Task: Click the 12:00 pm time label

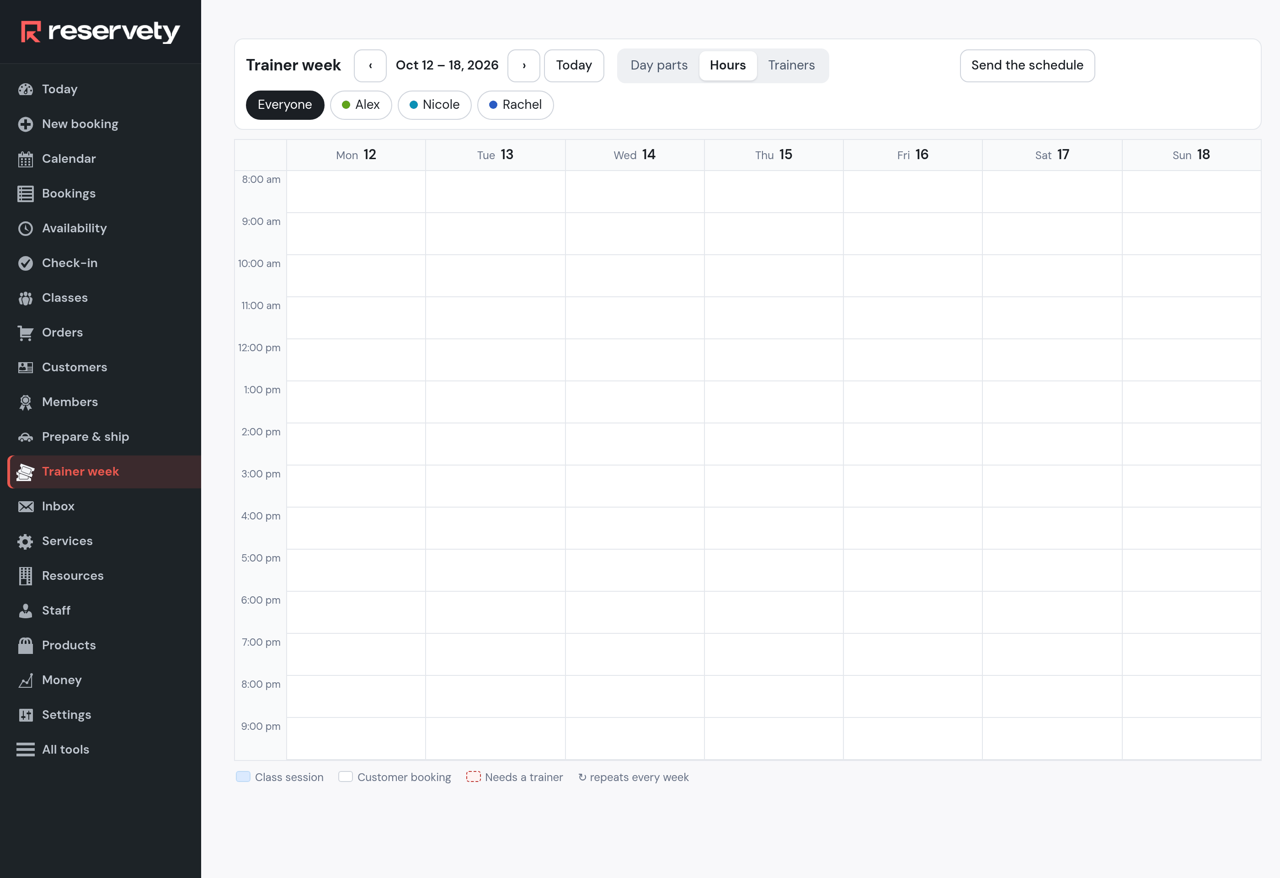Action: 259,348
